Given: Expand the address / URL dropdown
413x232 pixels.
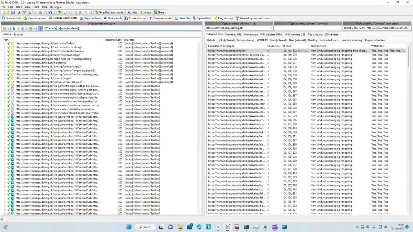Looking at the screenshot, I should tap(271, 28).
